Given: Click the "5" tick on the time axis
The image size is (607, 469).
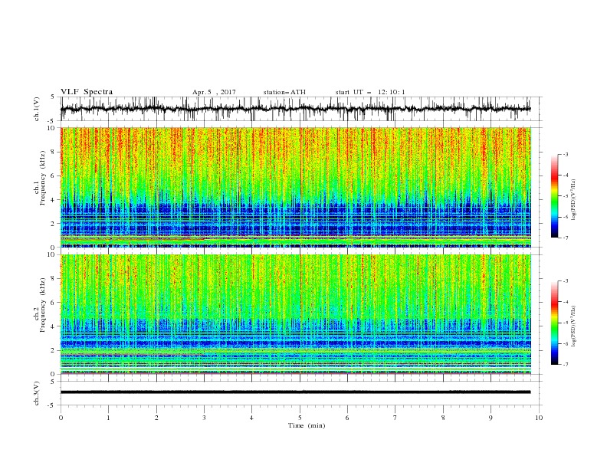Looking at the screenshot, I should tap(300, 418).
